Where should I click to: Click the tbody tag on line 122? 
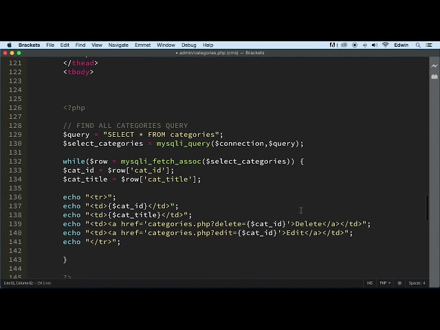point(78,72)
